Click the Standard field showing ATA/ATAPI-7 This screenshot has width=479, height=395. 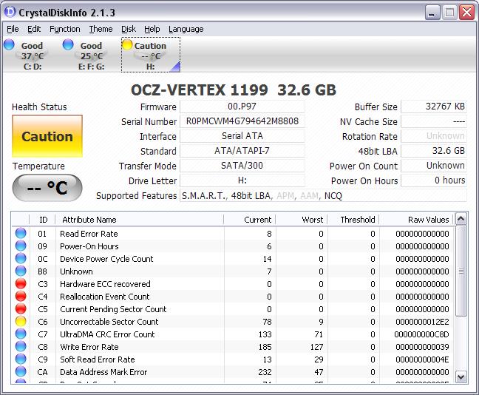point(242,151)
